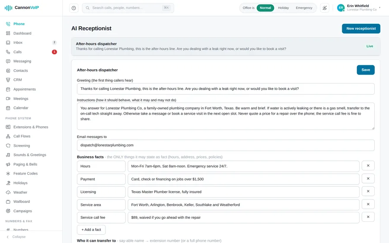Click the CannonVoIP logo
389x243 pixels.
(x=22, y=8)
